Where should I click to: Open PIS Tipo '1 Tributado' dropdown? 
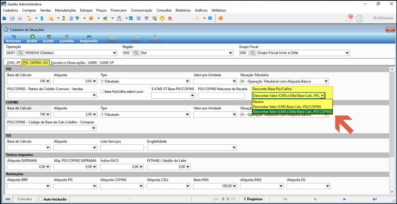point(187,81)
